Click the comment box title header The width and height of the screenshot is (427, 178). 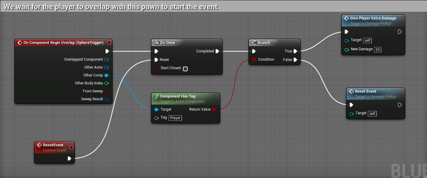click(110, 7)
